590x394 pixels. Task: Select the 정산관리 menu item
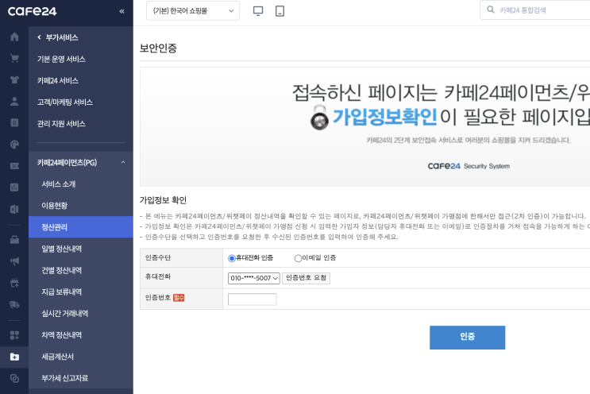[x=81, y=227]
